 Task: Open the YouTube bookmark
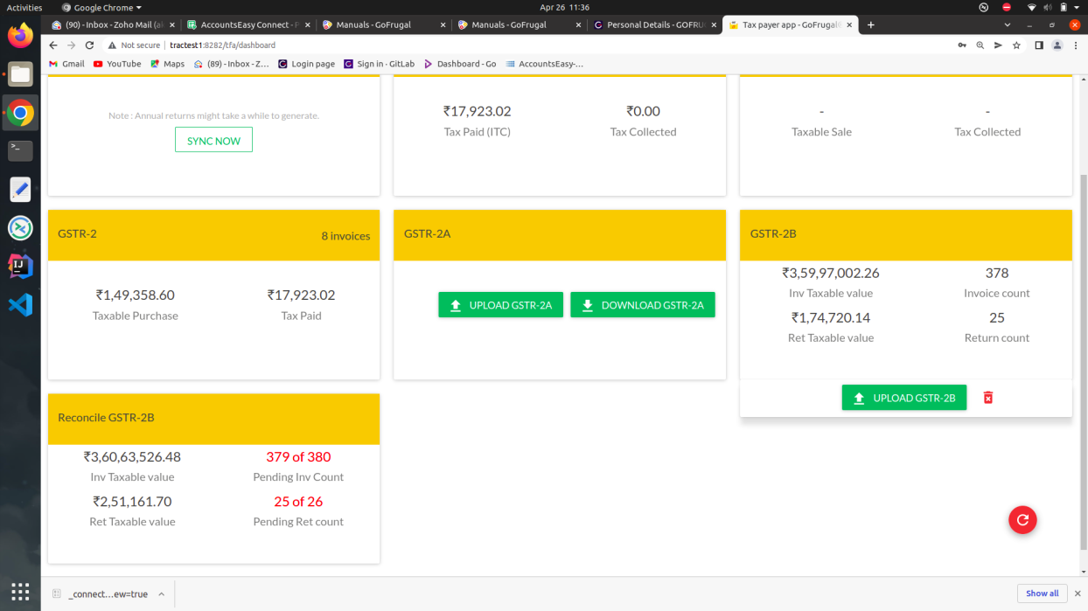pos(117,64)
